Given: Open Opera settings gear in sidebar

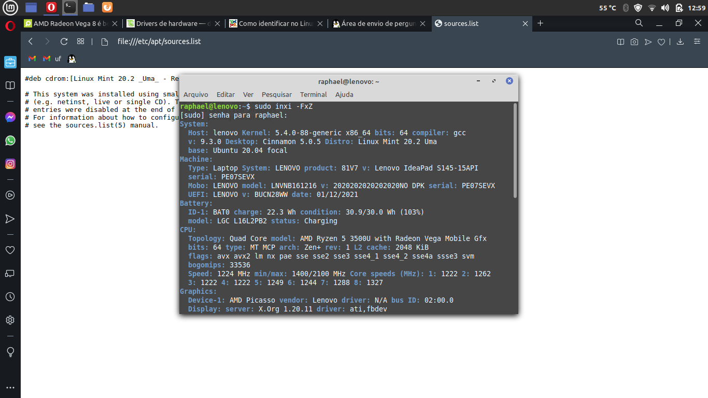Looking at the screenshot, I should [x=10, y=320].
